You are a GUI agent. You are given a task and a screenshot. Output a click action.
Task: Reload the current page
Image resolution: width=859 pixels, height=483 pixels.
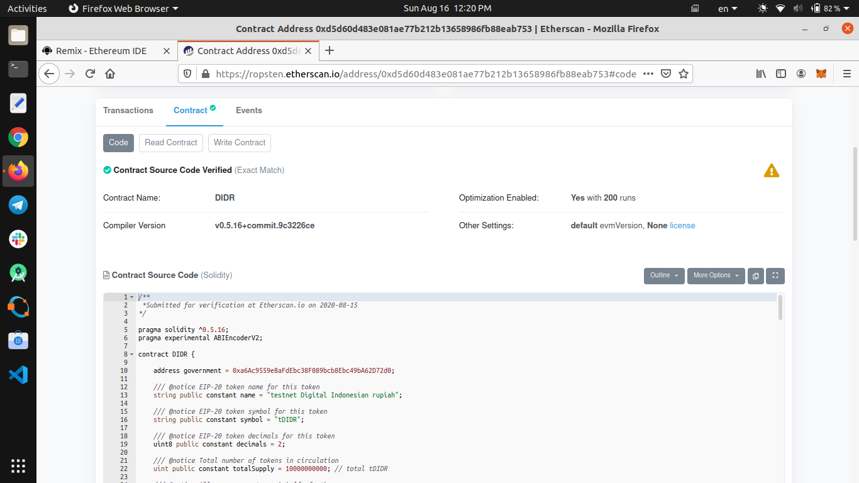[90, 74]
